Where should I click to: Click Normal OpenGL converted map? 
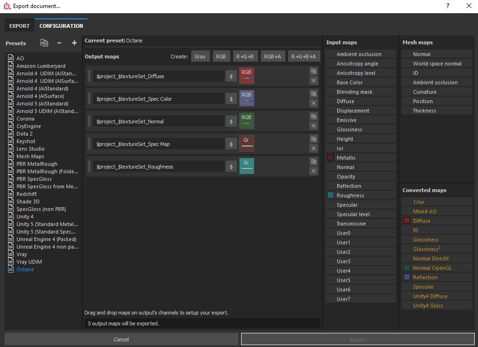437,268
